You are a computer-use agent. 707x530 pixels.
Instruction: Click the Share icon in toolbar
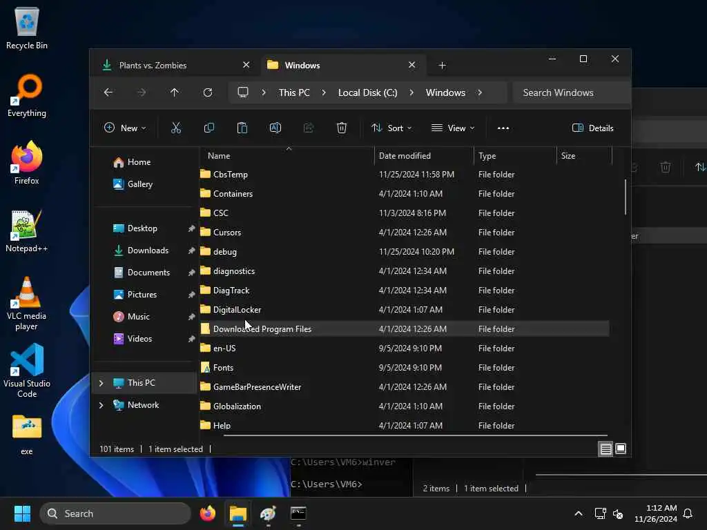[309, 128]
